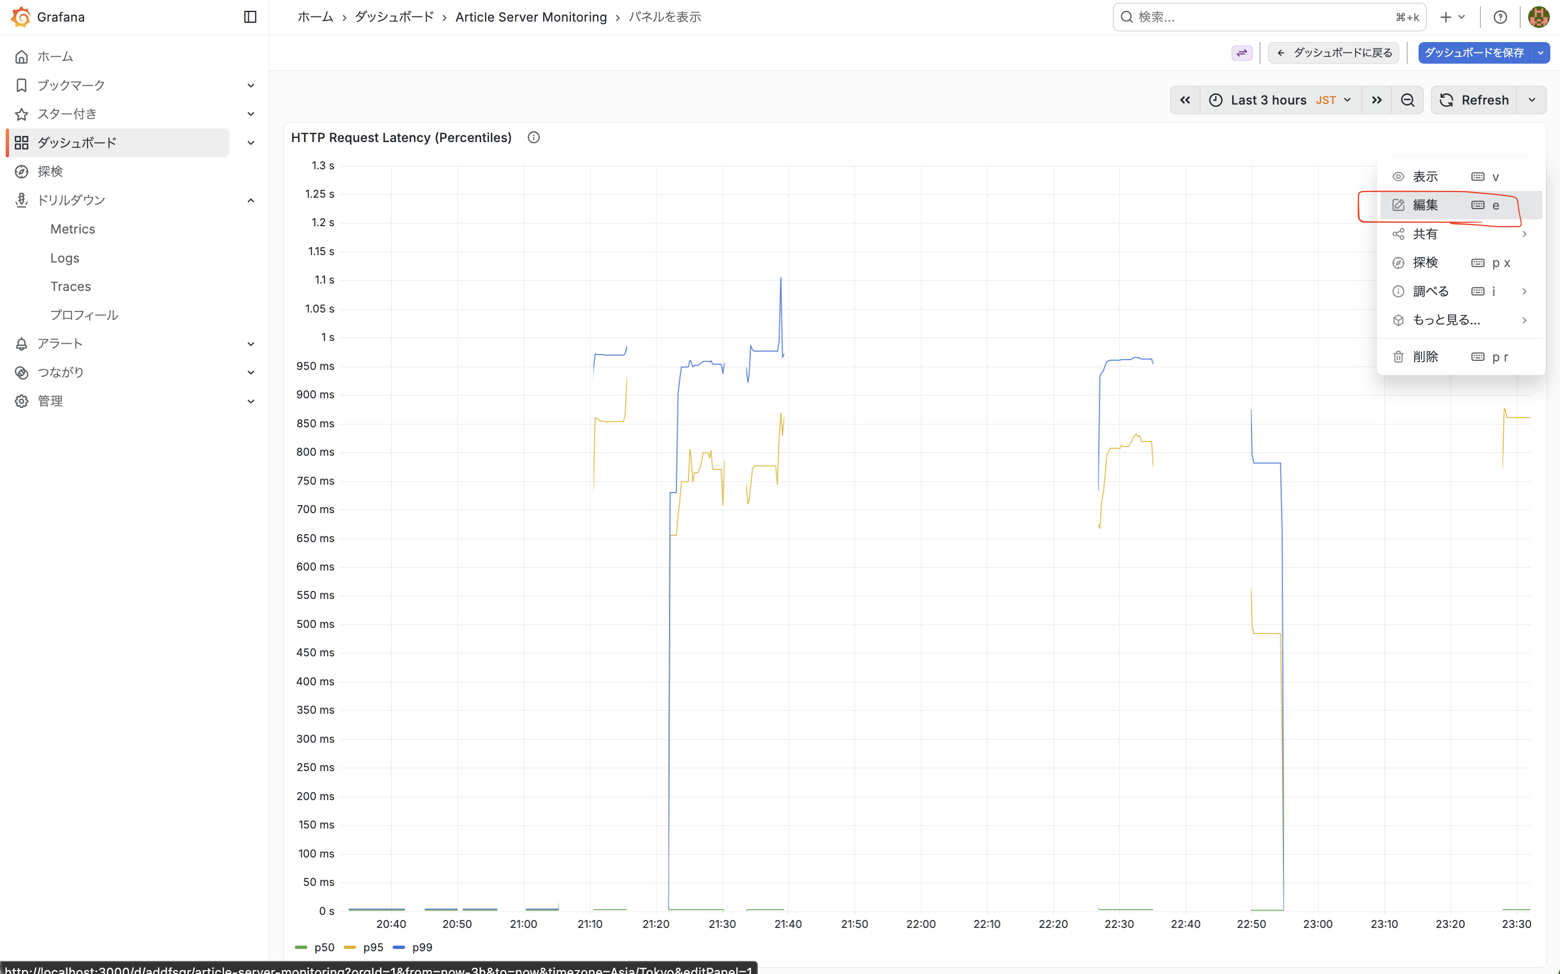This screenshot has height=974, width=1560.
Task: Open the help menu question mark icon
Action: click(1500, 16)
